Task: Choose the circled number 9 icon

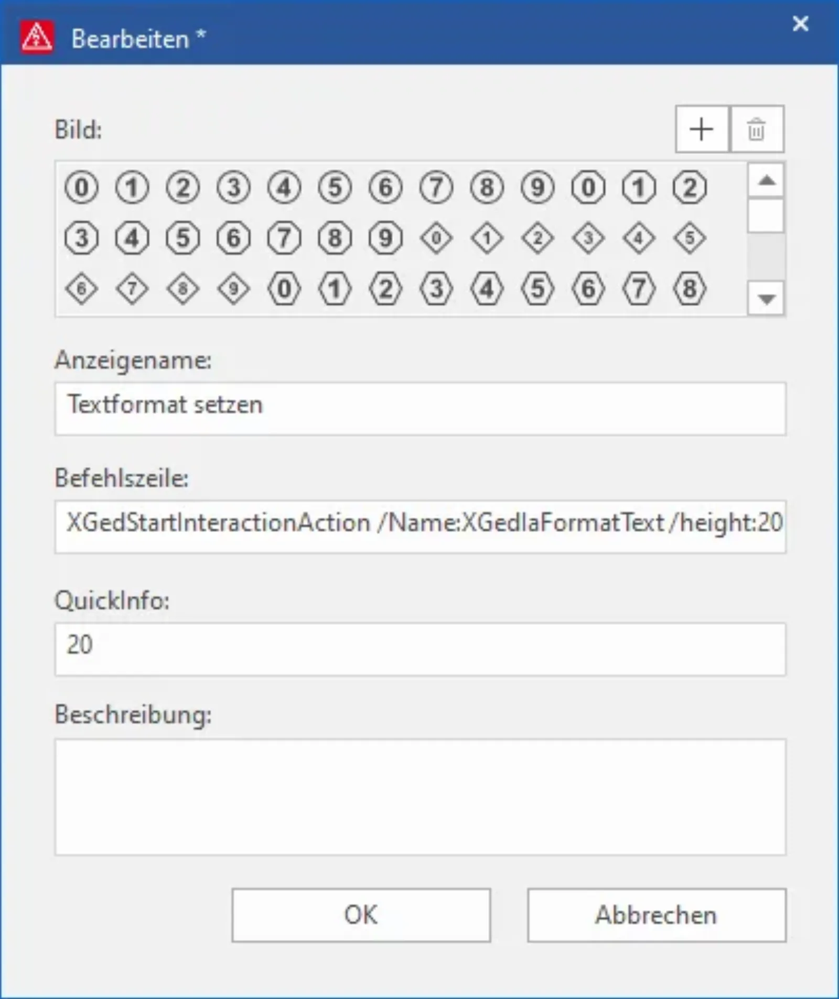Action: click(x=537, y=187)
